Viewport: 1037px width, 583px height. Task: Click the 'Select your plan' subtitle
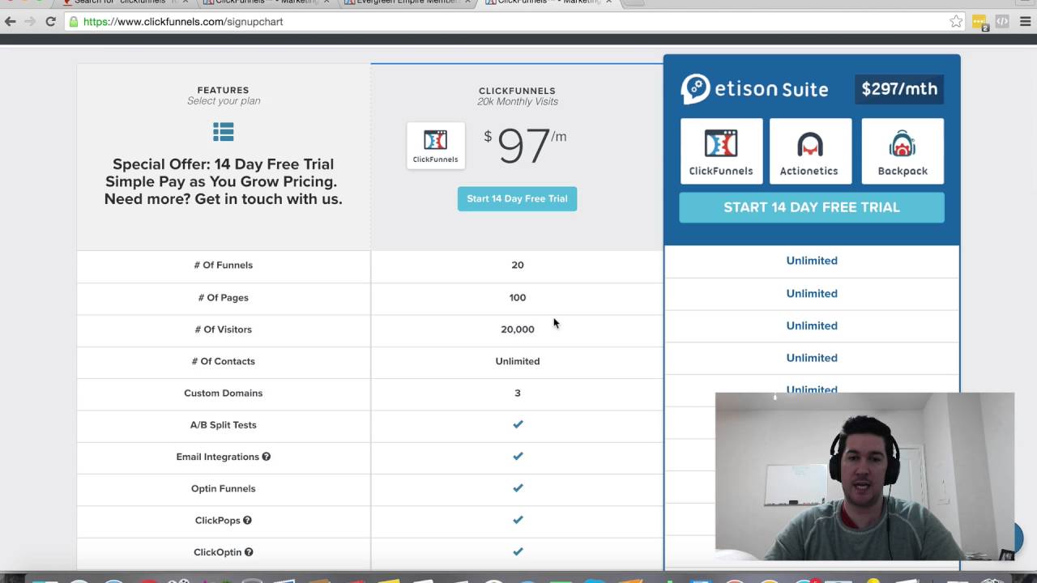tap(224, 101)
